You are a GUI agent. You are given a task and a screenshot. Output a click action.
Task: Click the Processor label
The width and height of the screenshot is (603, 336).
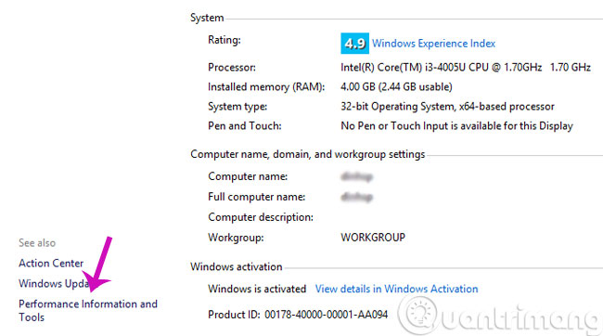click(232, 68)
